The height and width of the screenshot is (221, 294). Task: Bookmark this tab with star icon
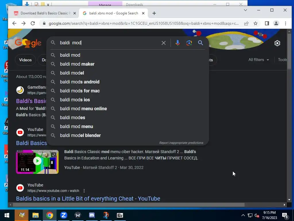pyautogui.click(x=255, y=23)
